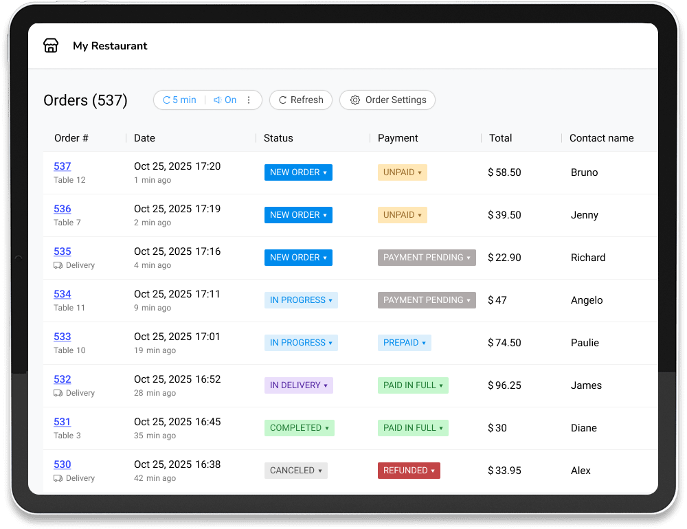Open the three-dot more options menu
The height and width of the screenshot is (529, 687).
pos(249,100)
